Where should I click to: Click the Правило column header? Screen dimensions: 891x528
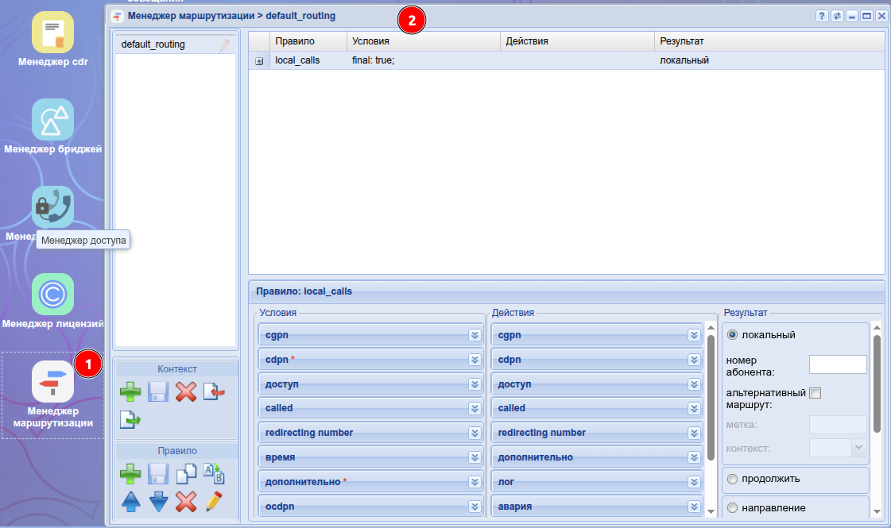tap(308, 40)
